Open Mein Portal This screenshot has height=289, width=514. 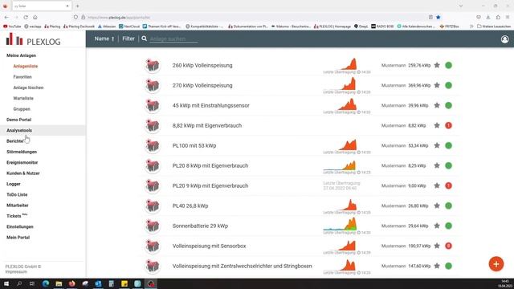(x=18, y=238)
